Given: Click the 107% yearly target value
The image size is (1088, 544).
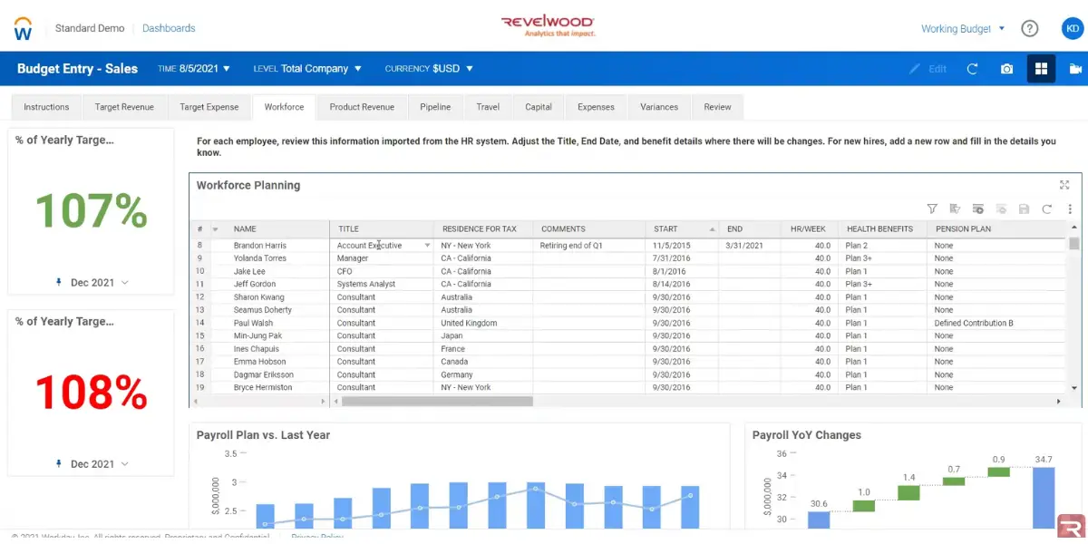Looking at the screenshot, I should point(91,210).
